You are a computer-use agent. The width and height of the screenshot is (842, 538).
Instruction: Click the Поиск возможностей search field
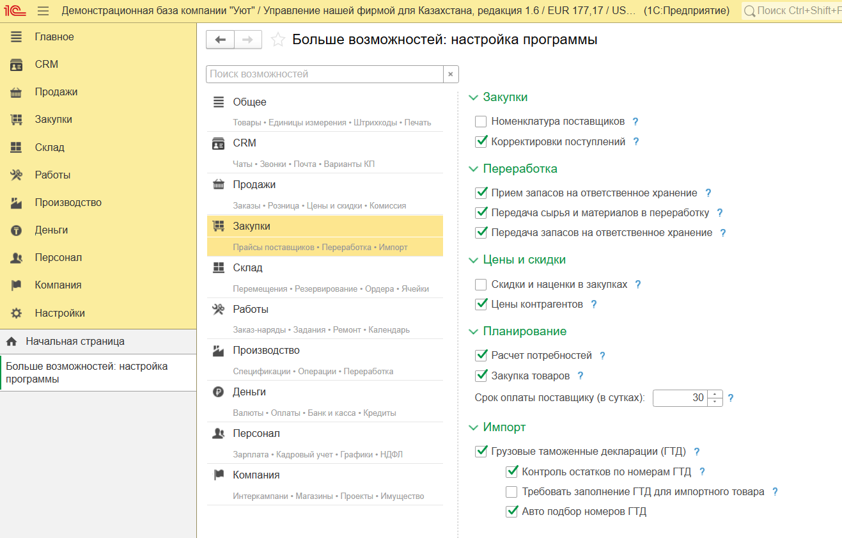[x=324, y=74]
